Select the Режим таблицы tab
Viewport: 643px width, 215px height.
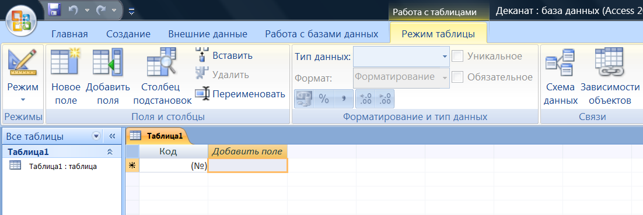438,34
